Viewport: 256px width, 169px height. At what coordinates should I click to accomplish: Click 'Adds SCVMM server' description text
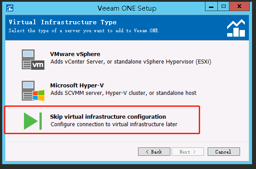123,93
